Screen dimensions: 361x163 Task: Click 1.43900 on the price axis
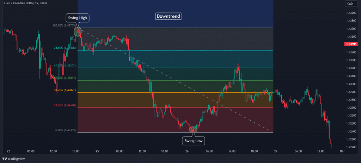click(351, 13)
